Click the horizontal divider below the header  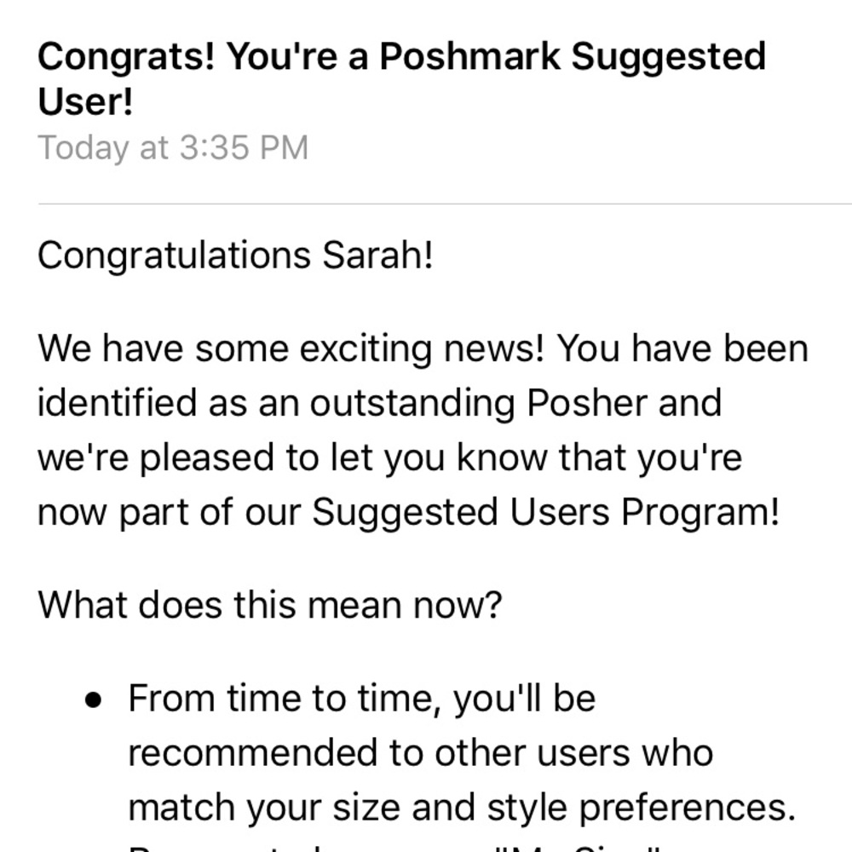click(x=443, y=204)
